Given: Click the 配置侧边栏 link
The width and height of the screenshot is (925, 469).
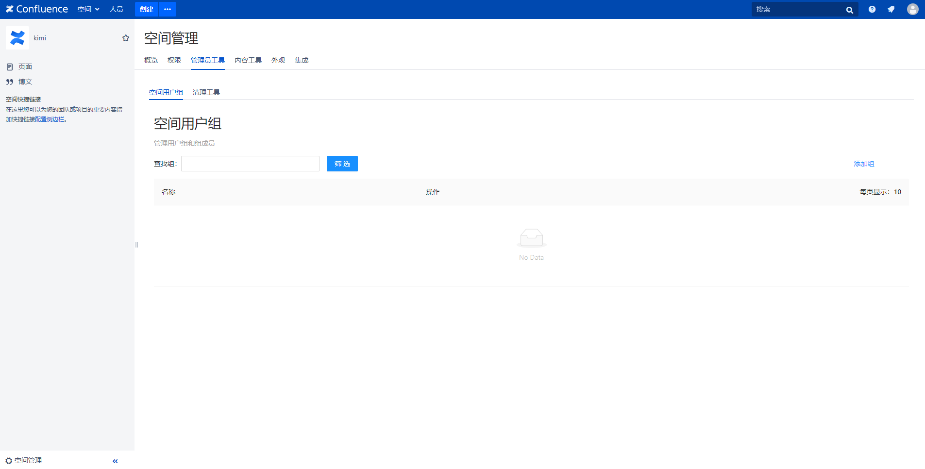Looking at the screenshot, I should [x=50, y=119].
